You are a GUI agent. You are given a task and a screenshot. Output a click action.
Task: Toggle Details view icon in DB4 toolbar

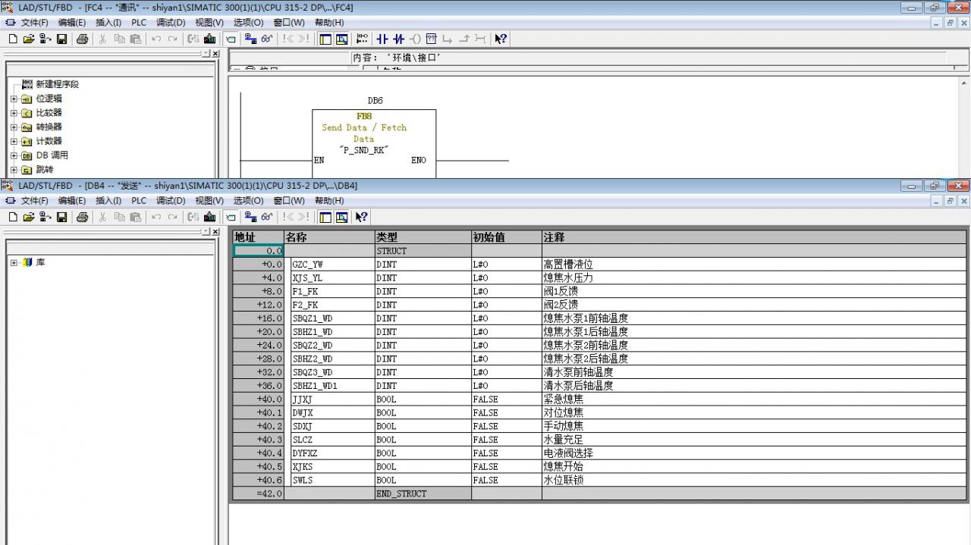pos(341,217)
